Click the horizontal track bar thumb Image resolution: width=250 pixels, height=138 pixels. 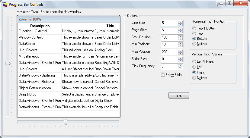point(66,122)
